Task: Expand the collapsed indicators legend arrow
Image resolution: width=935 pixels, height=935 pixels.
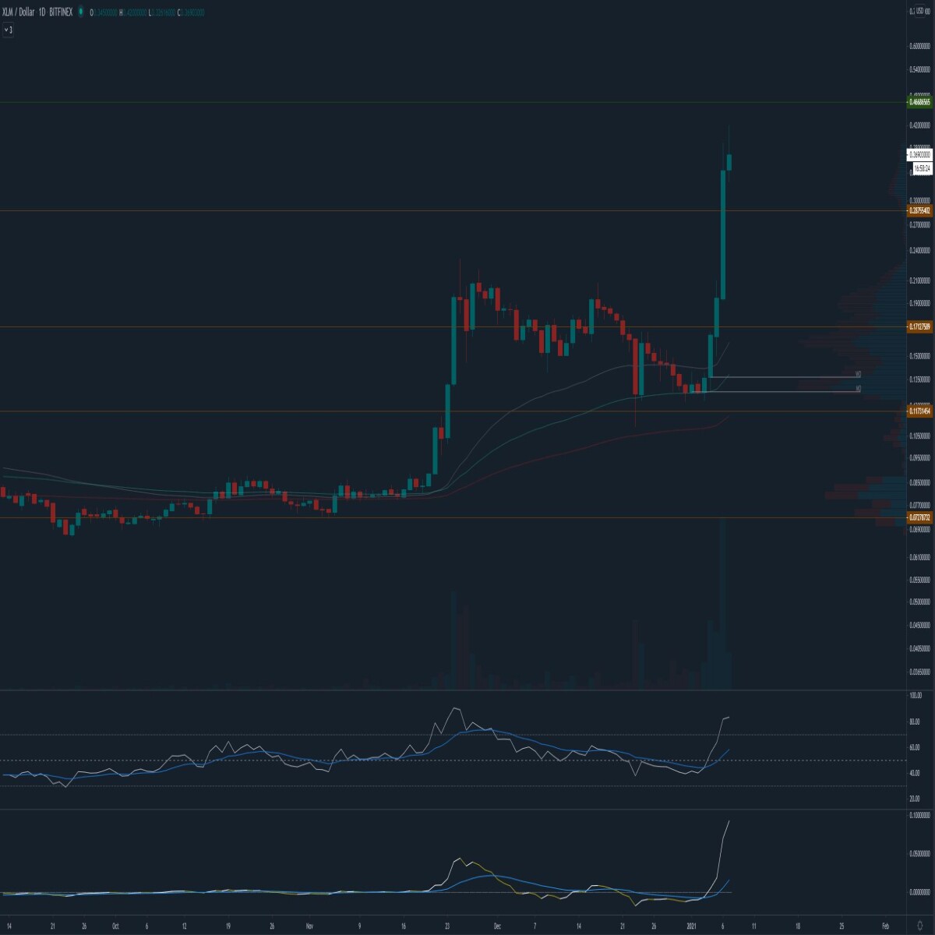Action: [9, 30]
